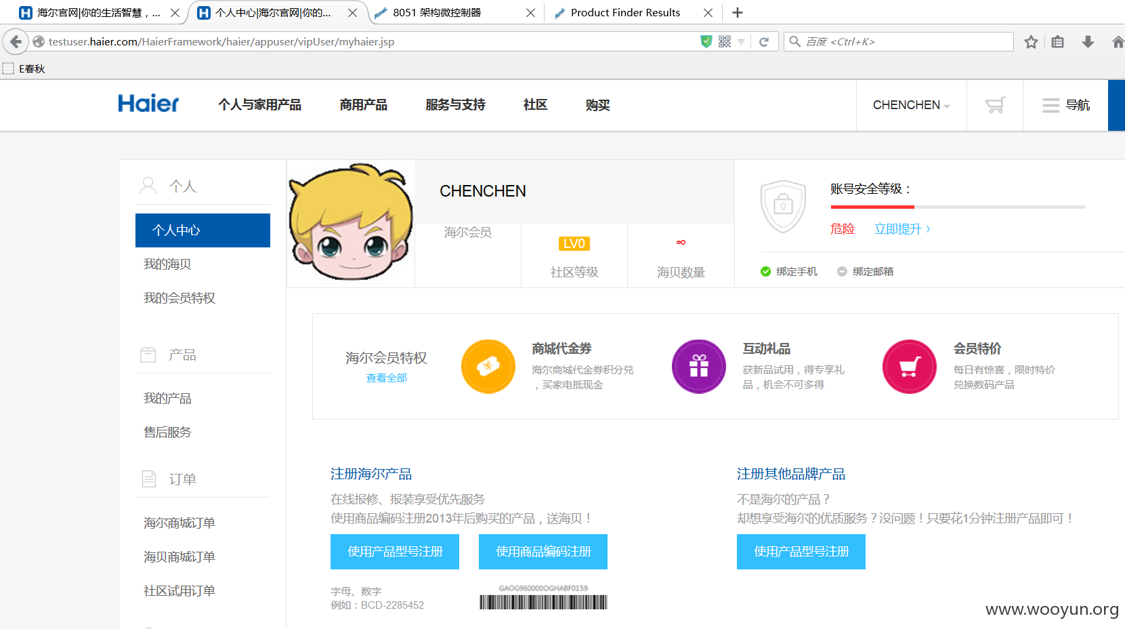Viewport: 1125px width, 629px height.
Task: Click the Haier logo
Action: 148,104
